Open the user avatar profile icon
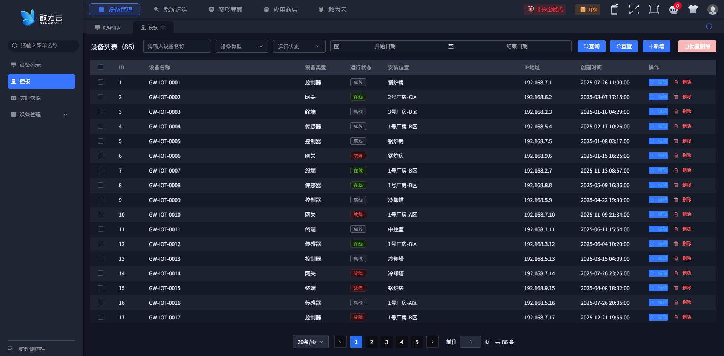Viewport: 724px width, 356px height. [x=712, y=9]
